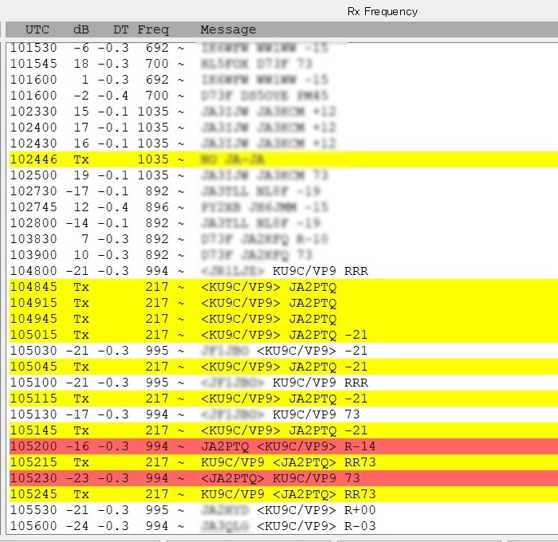Select the decode row at 102400
This screenshot has width=558, height=542.
click(283, 128)
